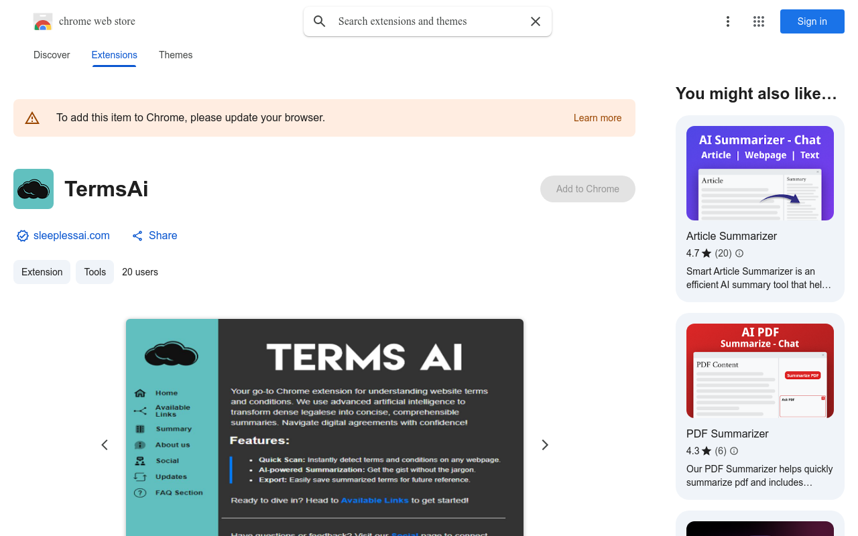Click the verified badge next to sleeplessai.com
This screenshot has height=536, width=858.
coord(23,236)
